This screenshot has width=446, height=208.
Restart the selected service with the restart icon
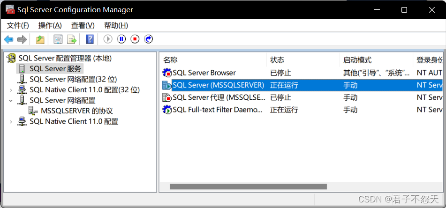149,39
